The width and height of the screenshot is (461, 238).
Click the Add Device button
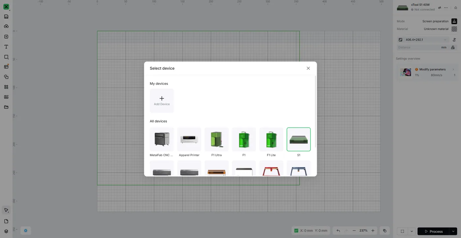tap(162, 101)
